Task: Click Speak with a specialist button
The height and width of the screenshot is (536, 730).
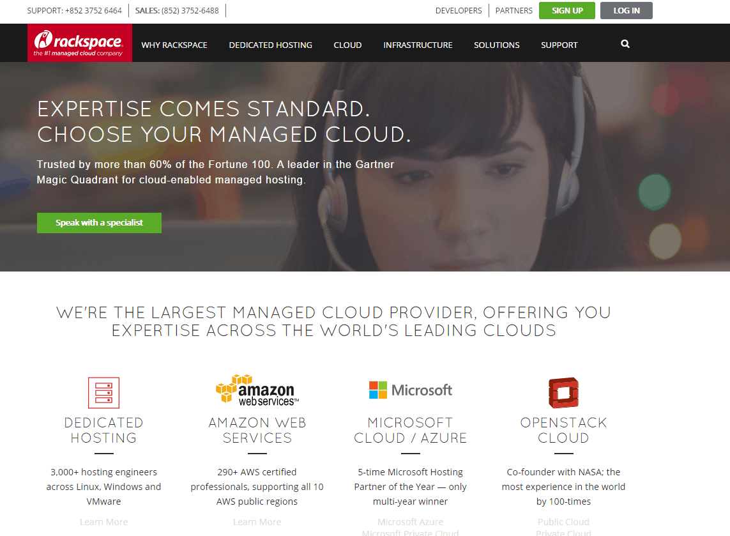Action: coord(99,223)
